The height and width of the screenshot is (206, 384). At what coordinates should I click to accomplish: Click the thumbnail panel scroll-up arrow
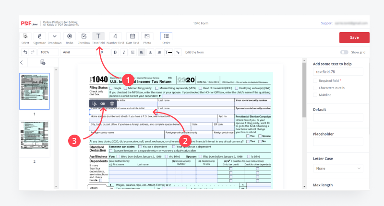click(56, 69)
